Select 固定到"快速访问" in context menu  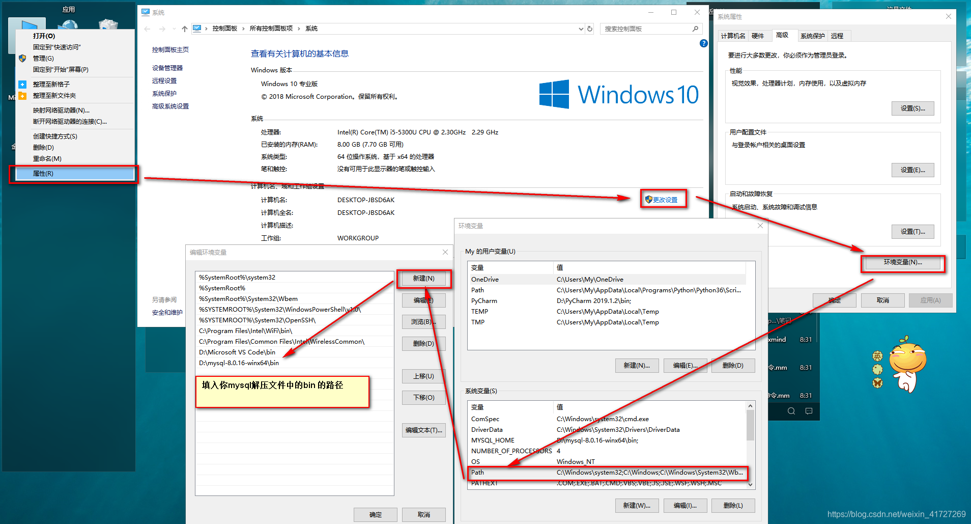pos(75,47)
